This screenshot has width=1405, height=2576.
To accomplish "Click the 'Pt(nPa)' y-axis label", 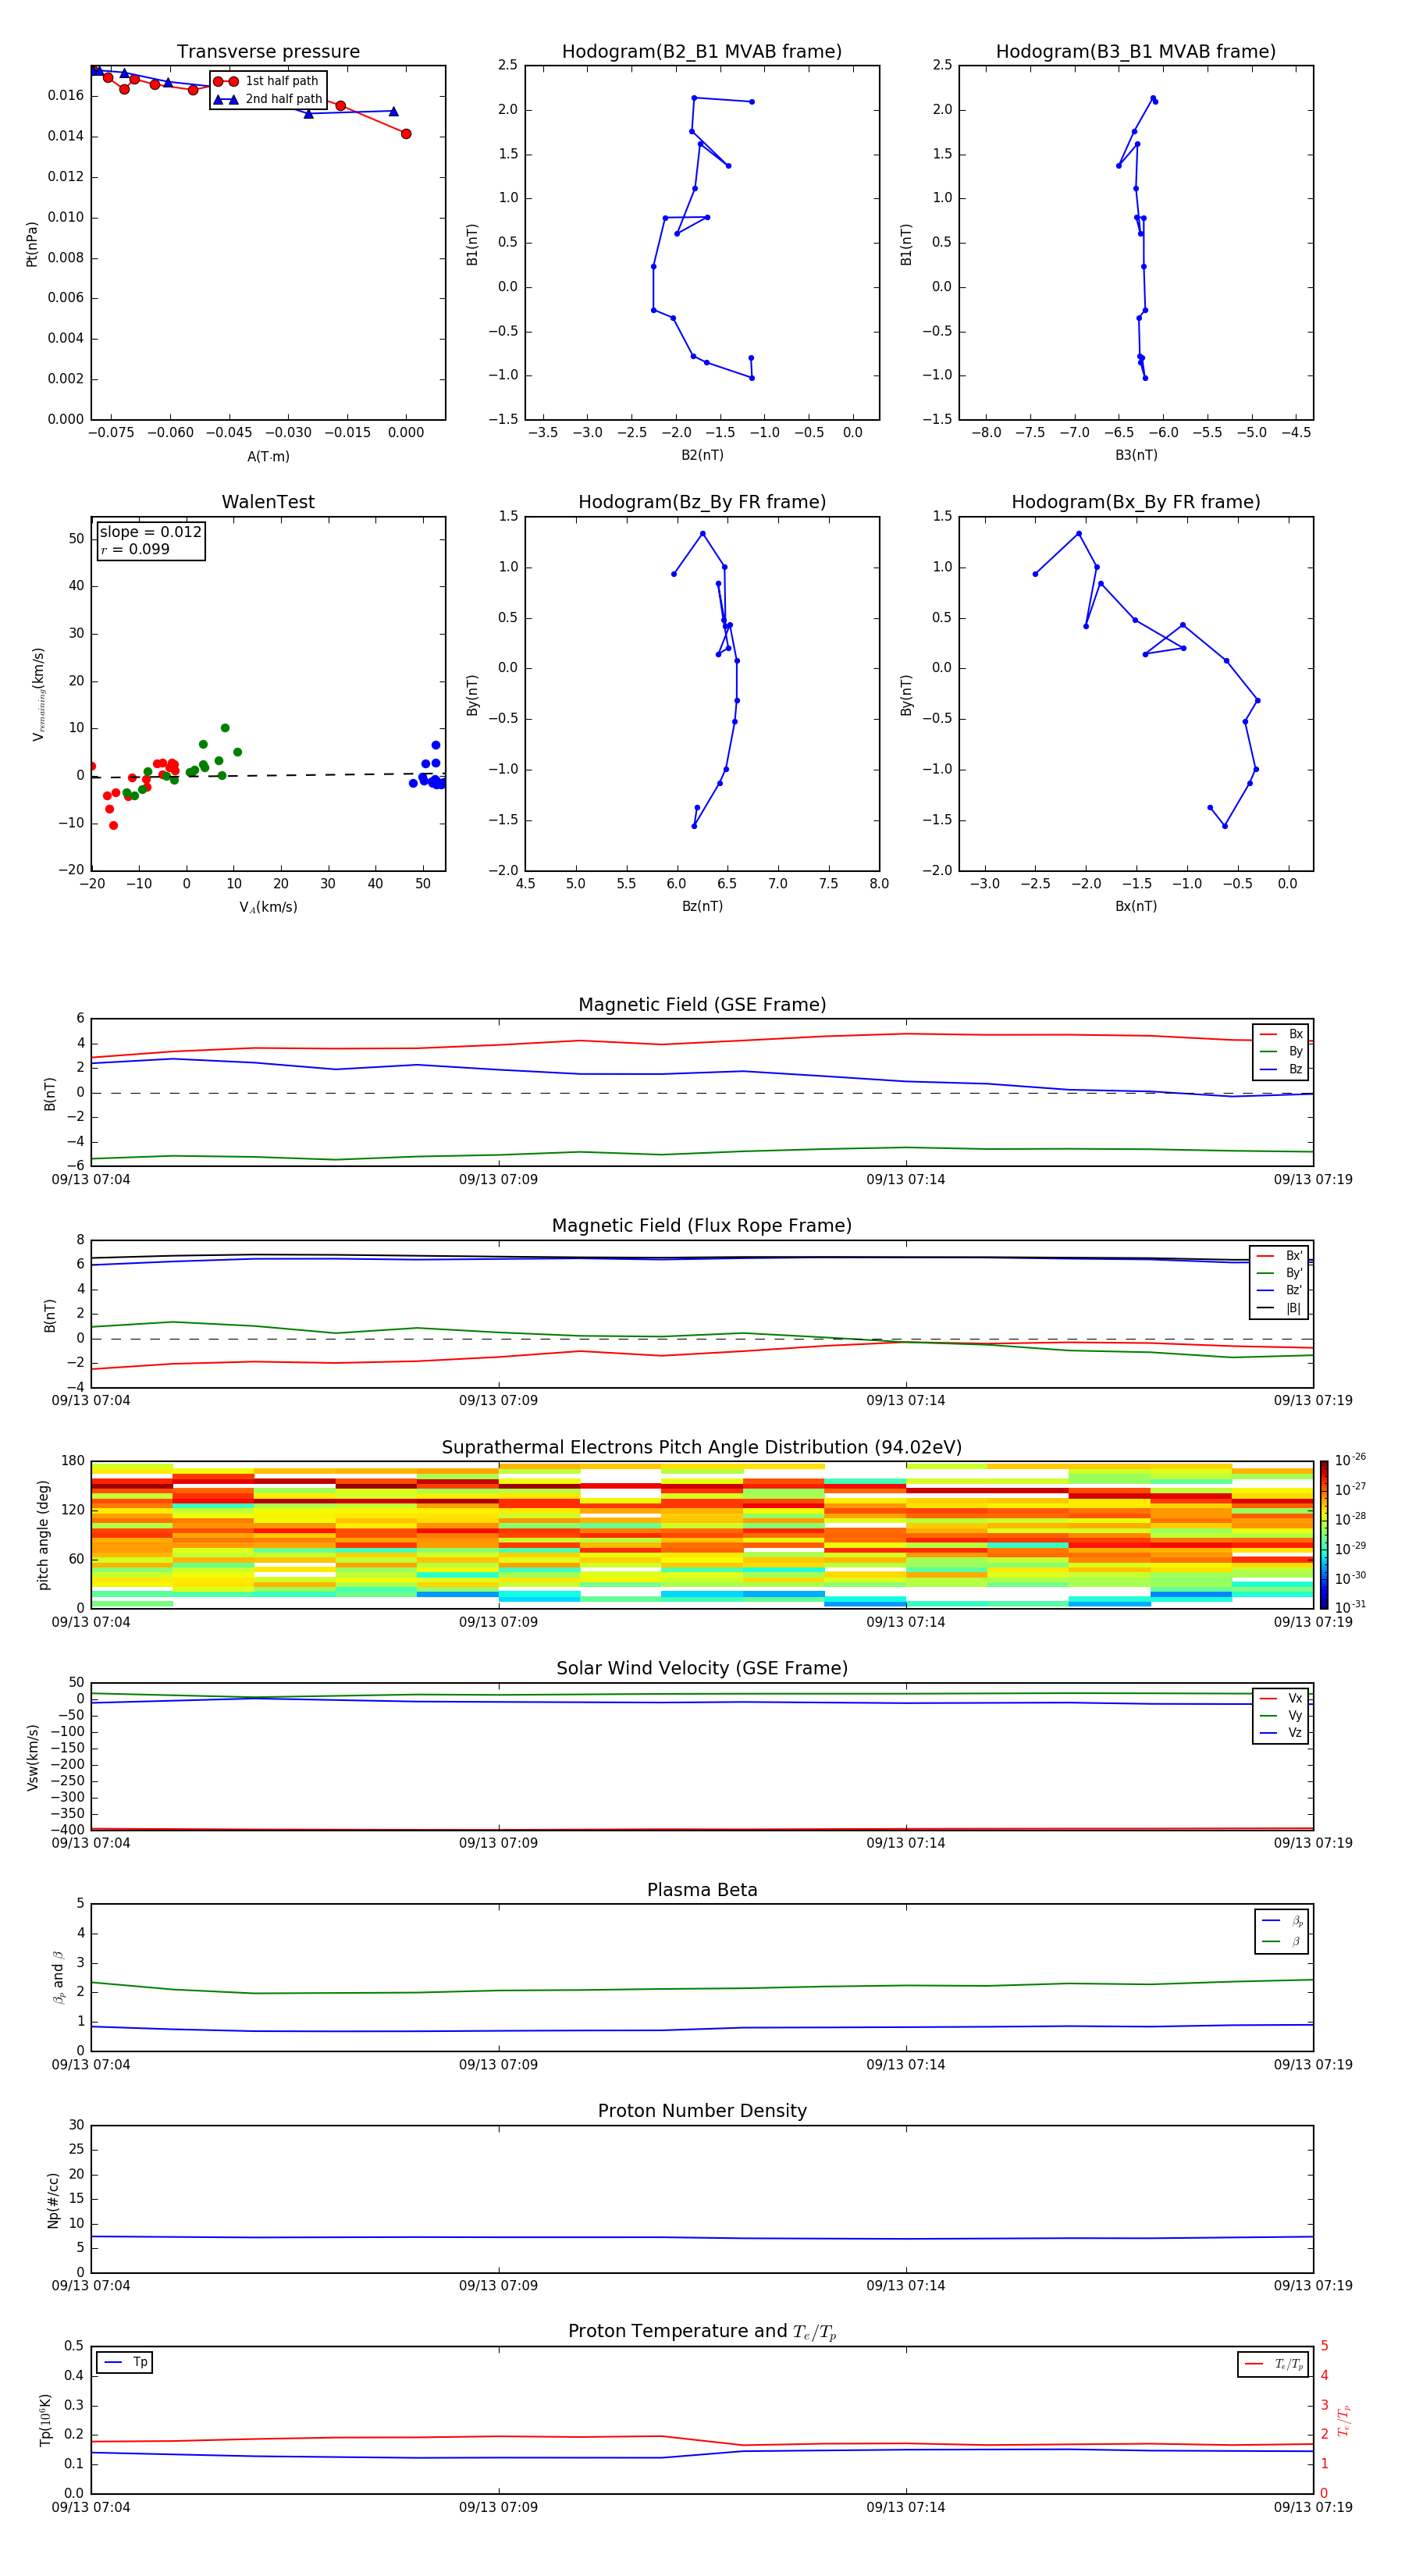I will point(31,244).
